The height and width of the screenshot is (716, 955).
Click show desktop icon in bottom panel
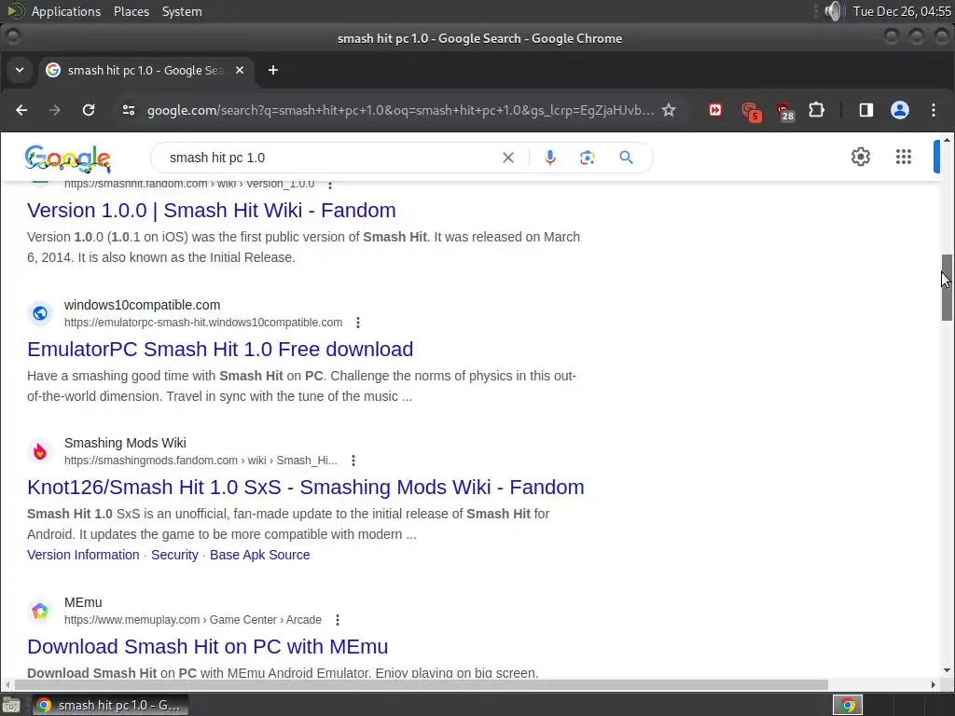point(11,705)
